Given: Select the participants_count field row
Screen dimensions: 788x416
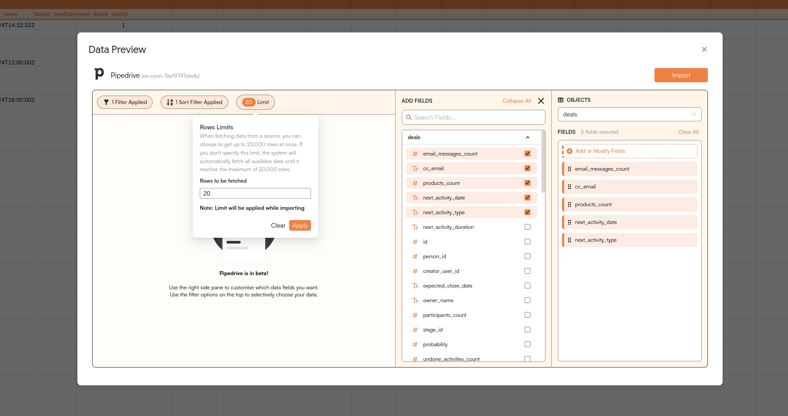Looking at the screenshot, I should pos(472,315).
